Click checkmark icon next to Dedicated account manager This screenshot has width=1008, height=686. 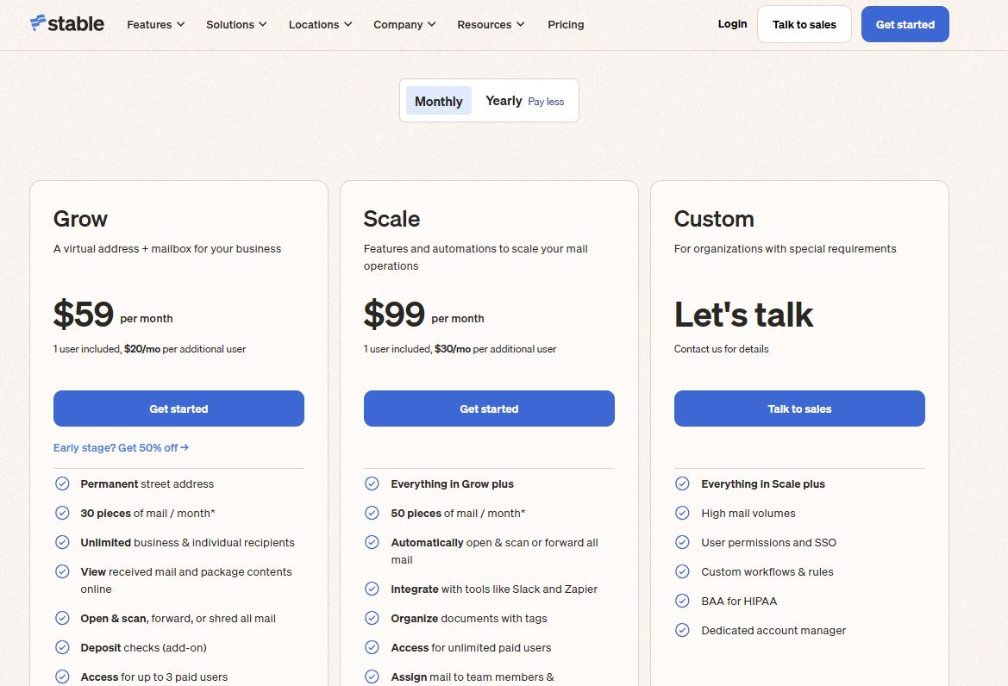coord(682,630)
